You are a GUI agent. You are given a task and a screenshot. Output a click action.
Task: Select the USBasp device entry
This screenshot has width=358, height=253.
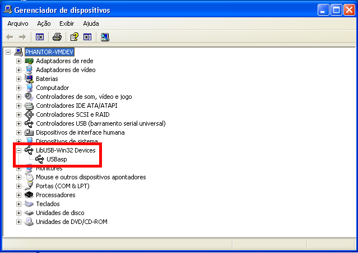pos(57,159)
